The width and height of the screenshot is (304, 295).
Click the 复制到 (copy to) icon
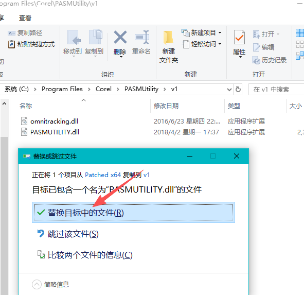[95, 37]
